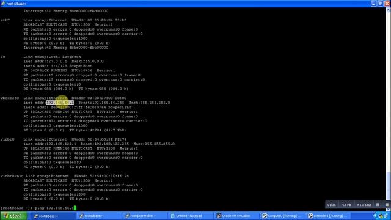The width and height of the screenshot is (391, 220).
Task: Click the eth7 interface name
Action: [5, 20]
